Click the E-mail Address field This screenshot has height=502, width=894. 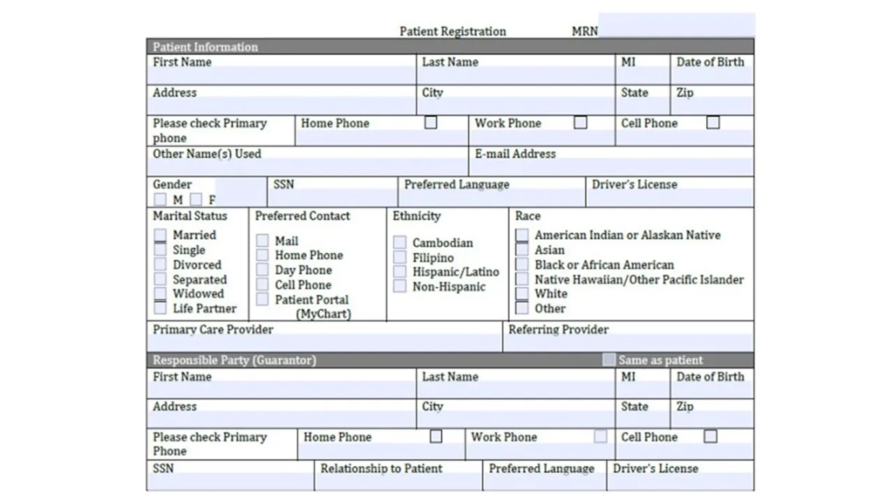click(x=611, y=167)
